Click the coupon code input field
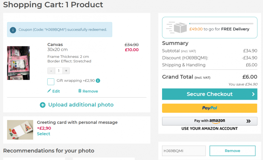 tap(184, 151)
